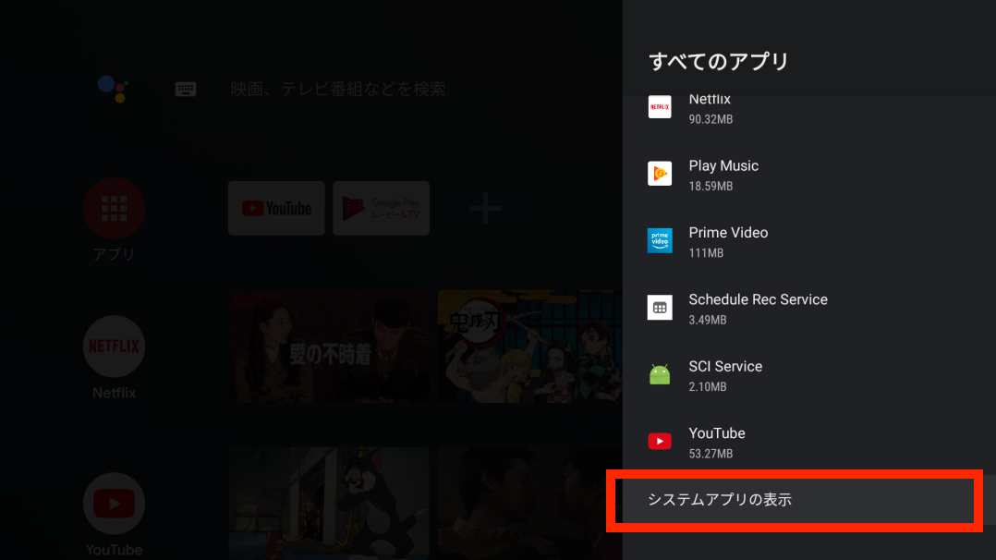
Task: Click the Netflix label in the sidebar
Action: point(115,393)
